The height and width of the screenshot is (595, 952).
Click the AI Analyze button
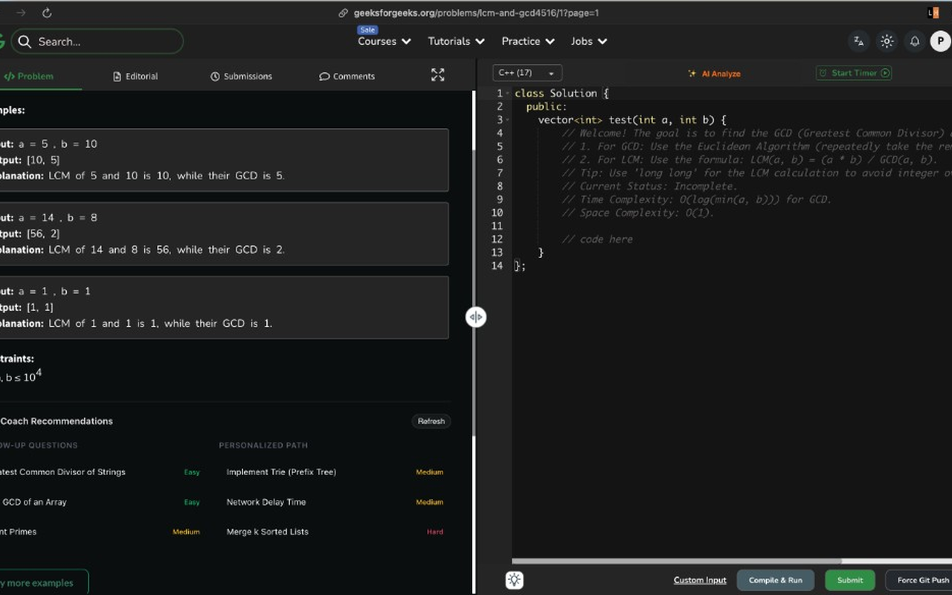[x=714, y=74]
